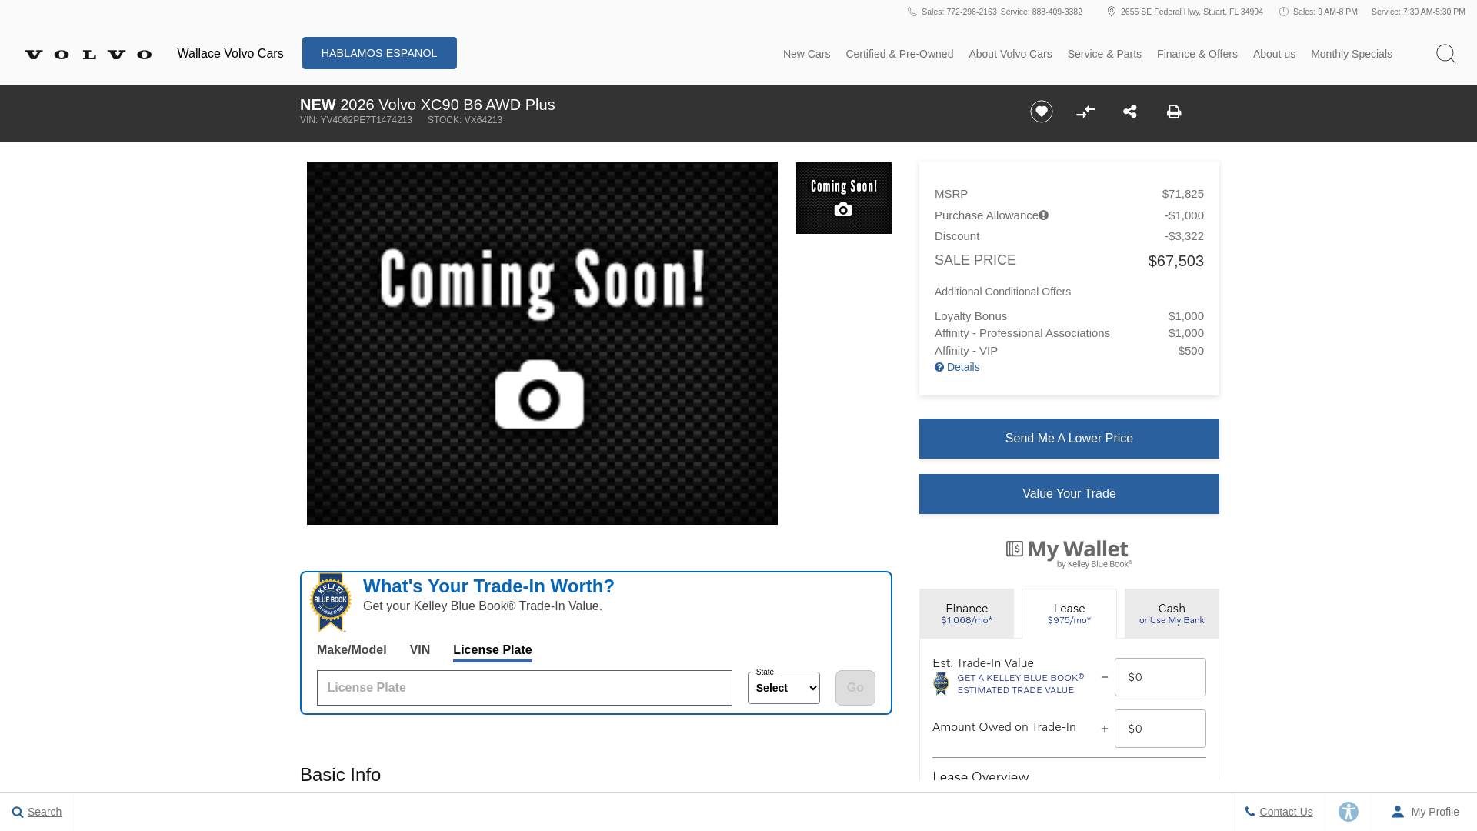Viewport: 1477px width, 831px height.
Task: Open the accessibility icon in footer
Action: click(1349, 812)
